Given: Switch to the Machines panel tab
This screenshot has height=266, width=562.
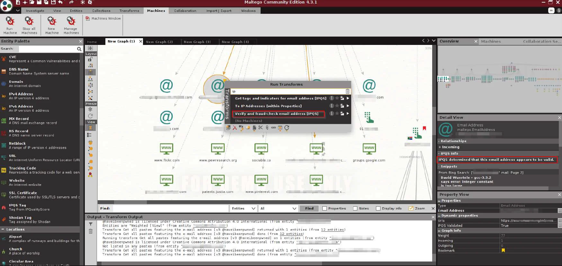Looking at the screenshot, I should pyautogui.click(x=491, y=41).
